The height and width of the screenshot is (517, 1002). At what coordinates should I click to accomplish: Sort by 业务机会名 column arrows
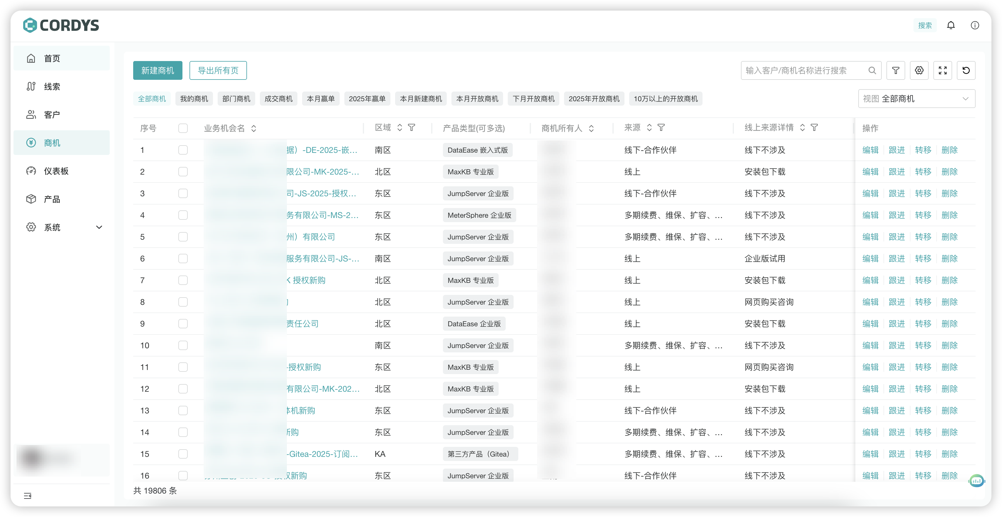254,129
